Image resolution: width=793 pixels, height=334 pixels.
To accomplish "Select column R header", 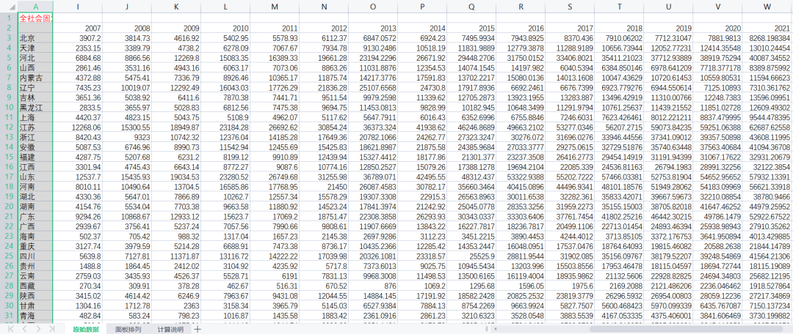I will click(521, 6).
